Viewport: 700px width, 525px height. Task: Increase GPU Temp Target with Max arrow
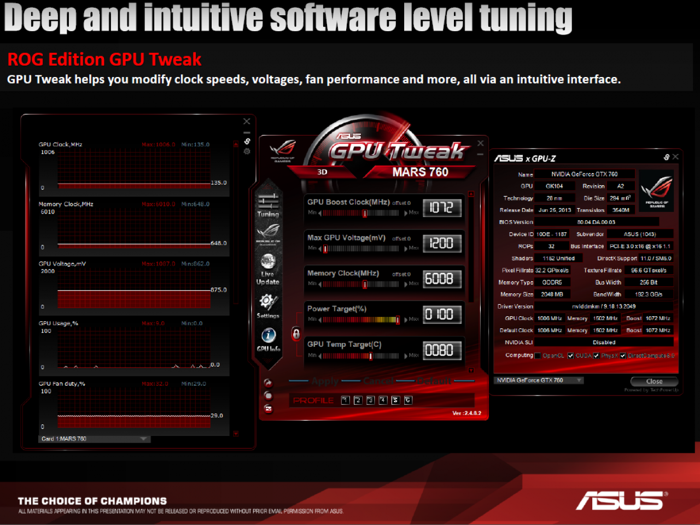coord(405,356)
